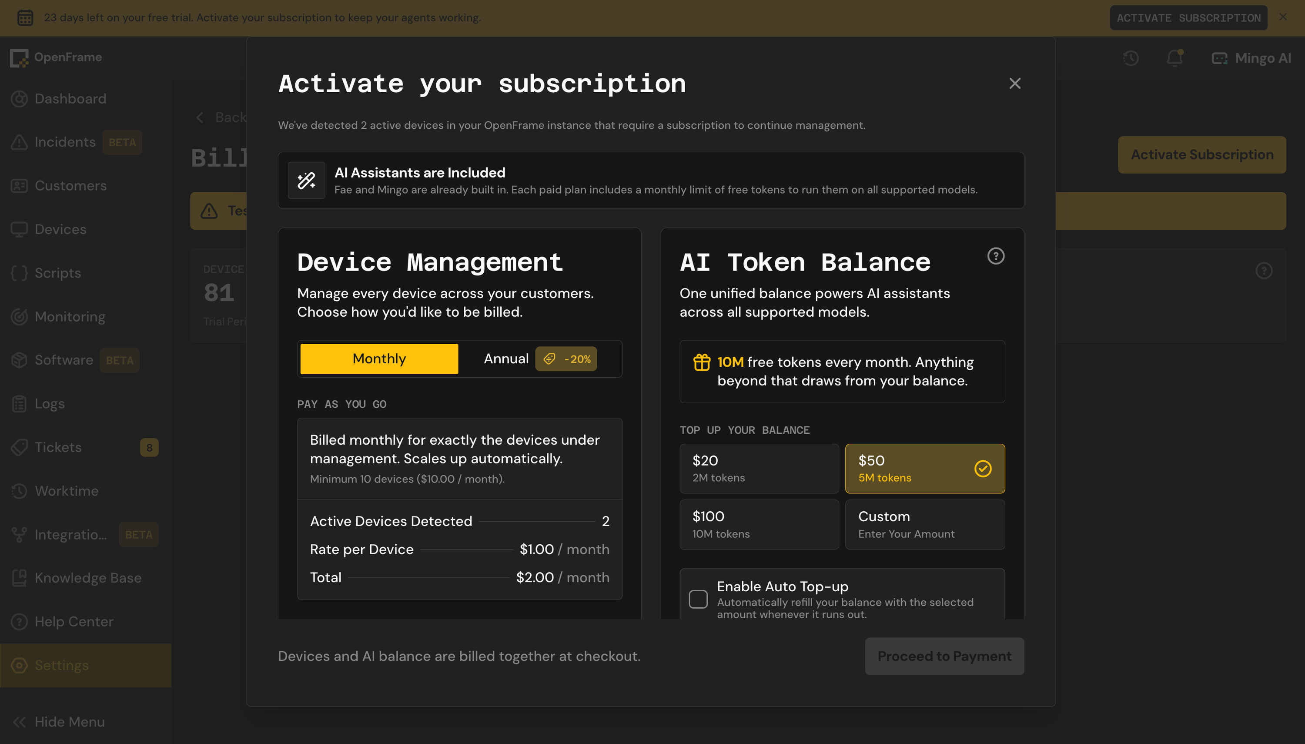Click the Software package icon
Viewport: 1305px width, 744px height.
coord(19,360)
